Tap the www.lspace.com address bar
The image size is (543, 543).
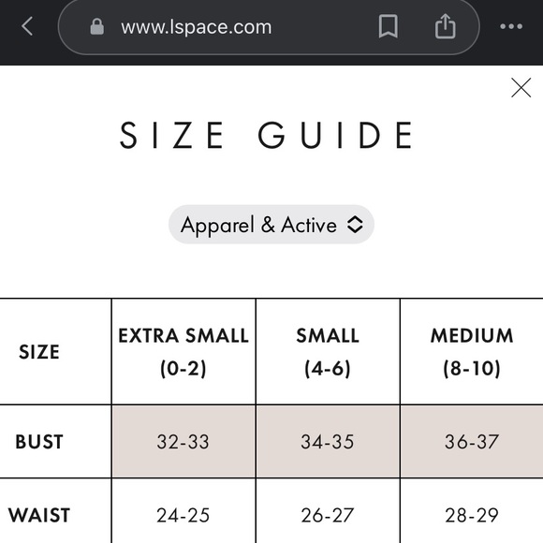click(x=269, y=26)
